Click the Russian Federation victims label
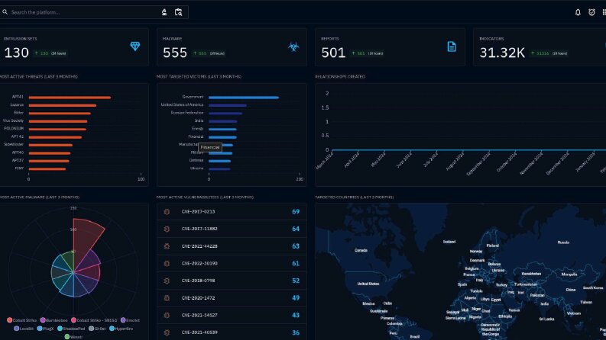 click(x=187, y=113)
